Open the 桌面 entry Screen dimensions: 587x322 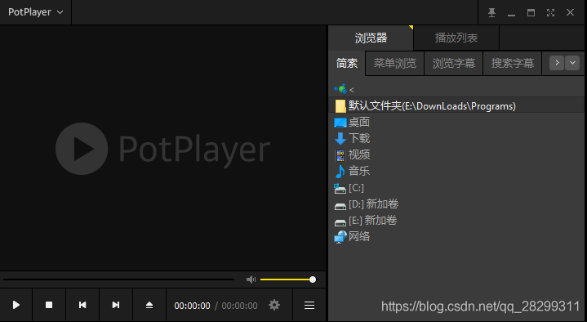(x=359, y=123)
